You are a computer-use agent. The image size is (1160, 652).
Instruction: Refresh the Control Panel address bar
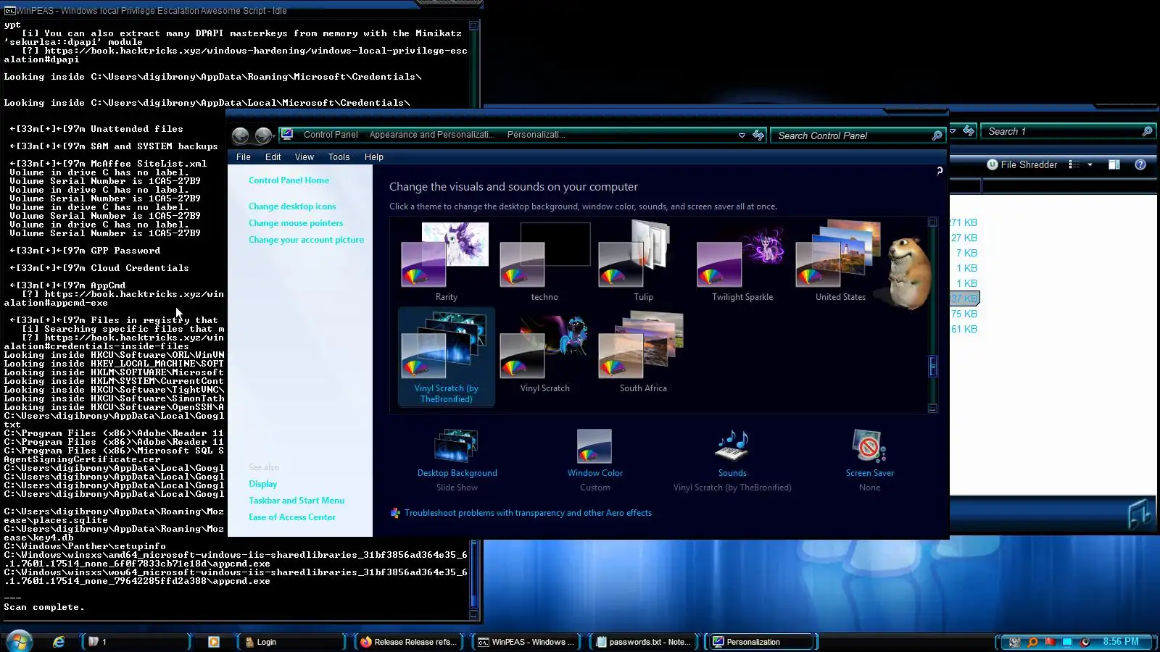pyautogui.click(x=758, y=135)
